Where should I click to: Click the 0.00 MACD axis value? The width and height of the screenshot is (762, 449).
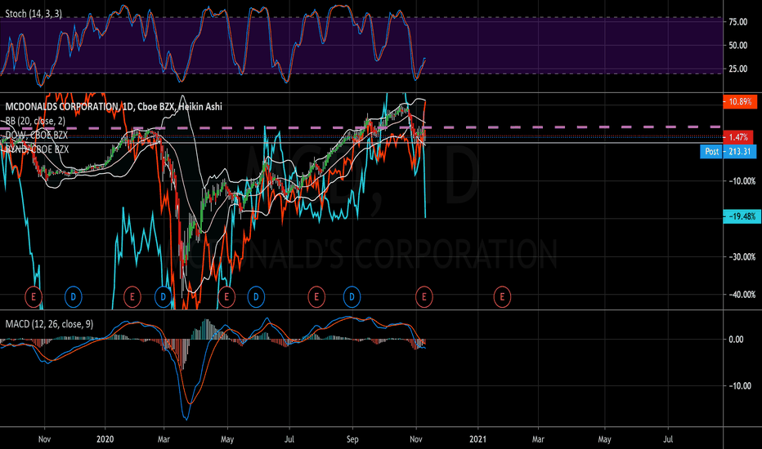click(x=737, y=340)
